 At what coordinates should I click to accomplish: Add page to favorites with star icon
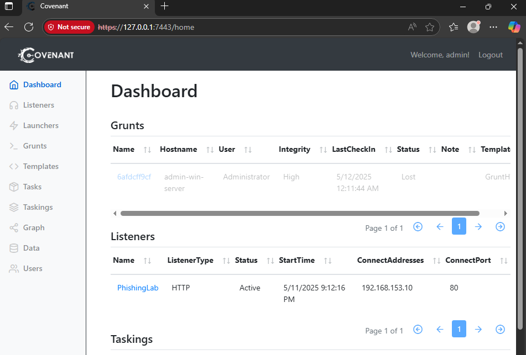[430, 27]
